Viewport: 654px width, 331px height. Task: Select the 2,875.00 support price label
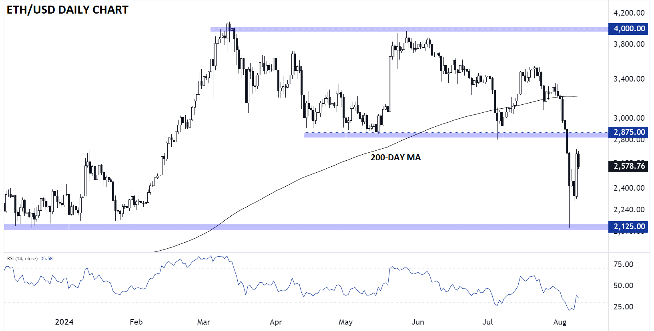(x=628, y=132)
